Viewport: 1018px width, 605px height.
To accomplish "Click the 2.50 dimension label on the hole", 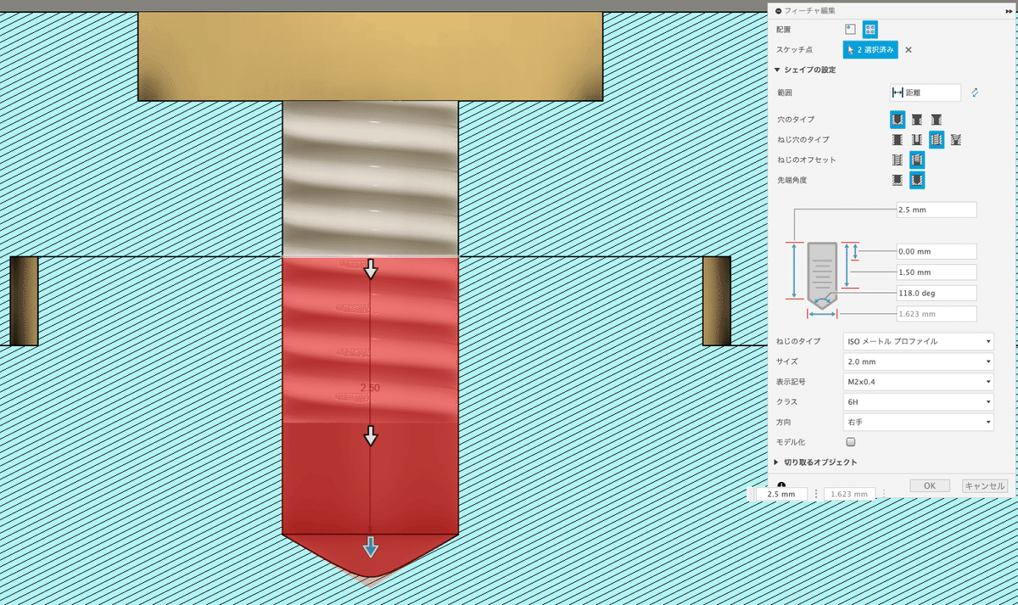I will coord(370,388).
